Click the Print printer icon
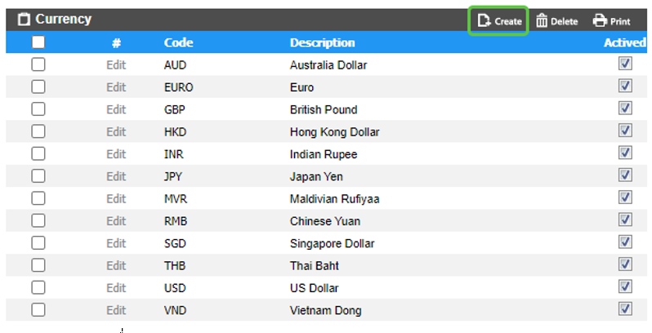 tap(600, 21)
